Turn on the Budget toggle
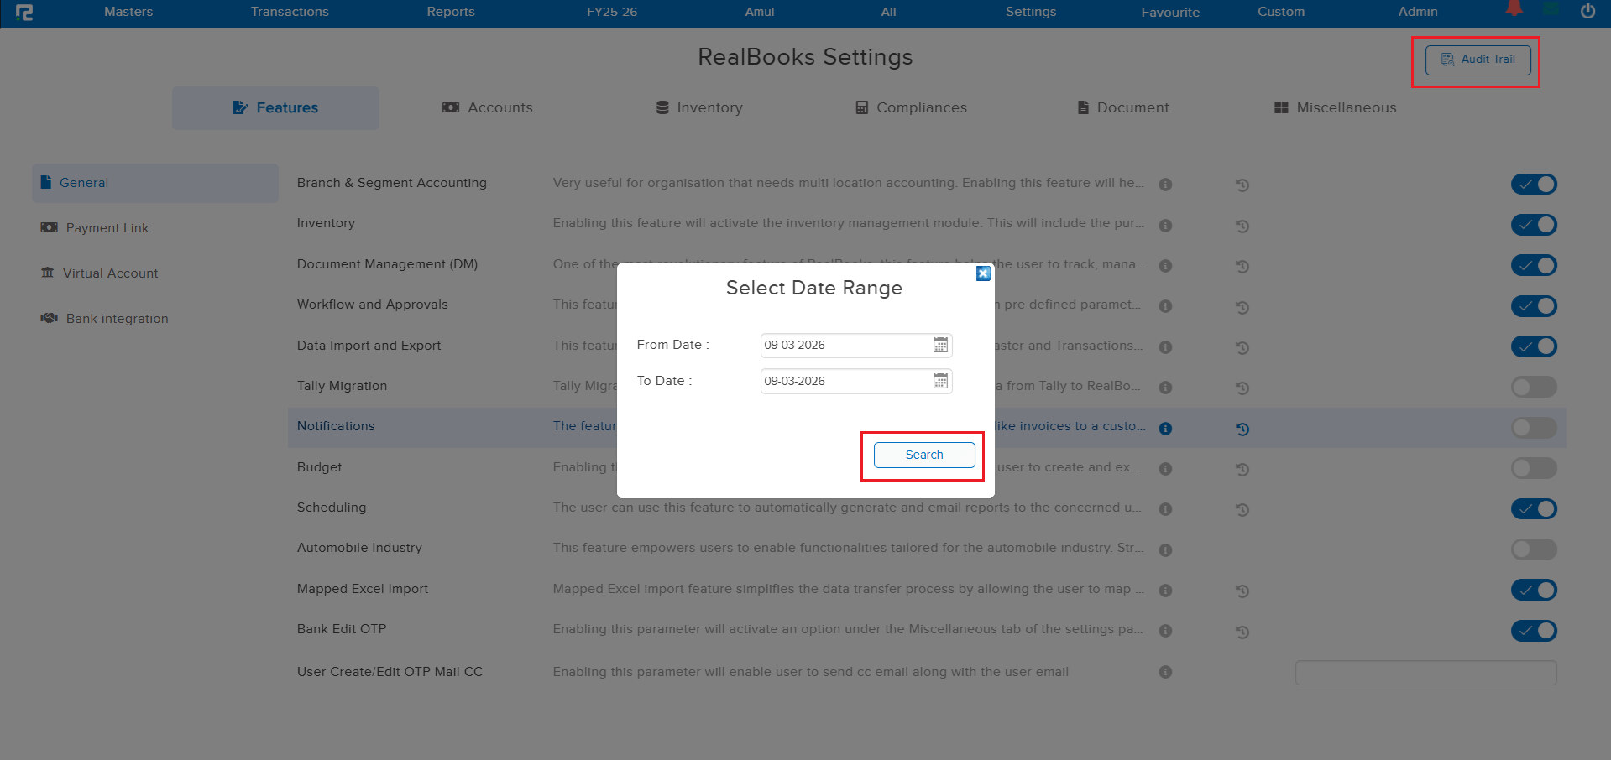The image size is (1611, 760). (x=1534, y=468)
